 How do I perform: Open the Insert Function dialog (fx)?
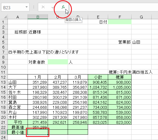click(x=63, y=7)
